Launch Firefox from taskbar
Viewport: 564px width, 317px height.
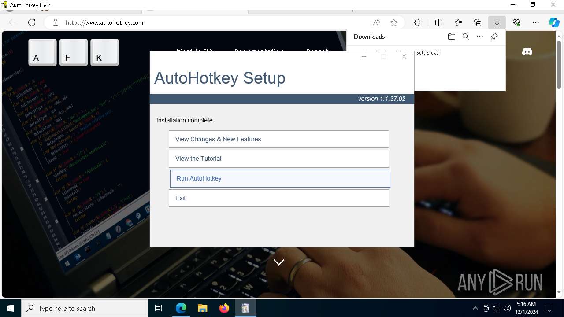[224, 308]
